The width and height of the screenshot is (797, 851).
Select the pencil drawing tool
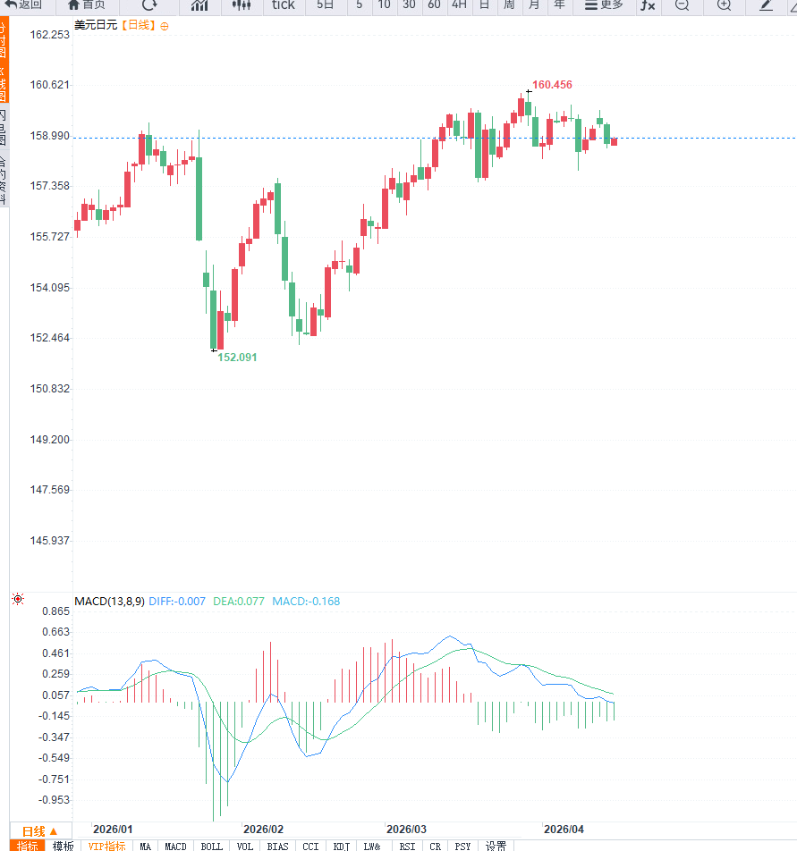(x=766, y=4)
